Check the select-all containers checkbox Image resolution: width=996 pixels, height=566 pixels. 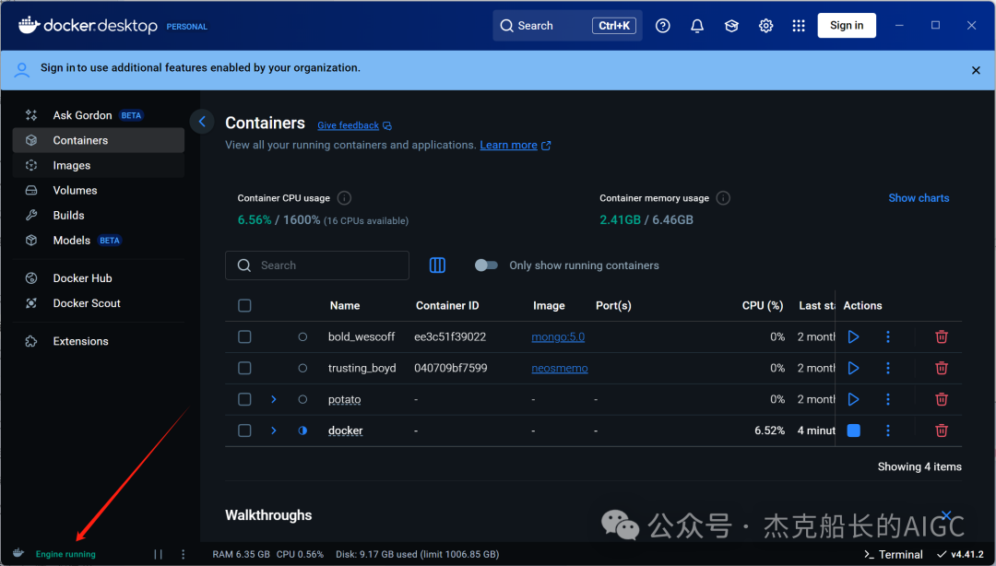tap(244, 305)
